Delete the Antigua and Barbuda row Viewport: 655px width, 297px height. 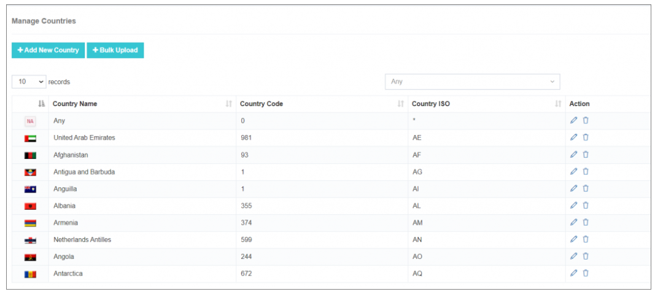pyautogui.click(x=586, y=171)
